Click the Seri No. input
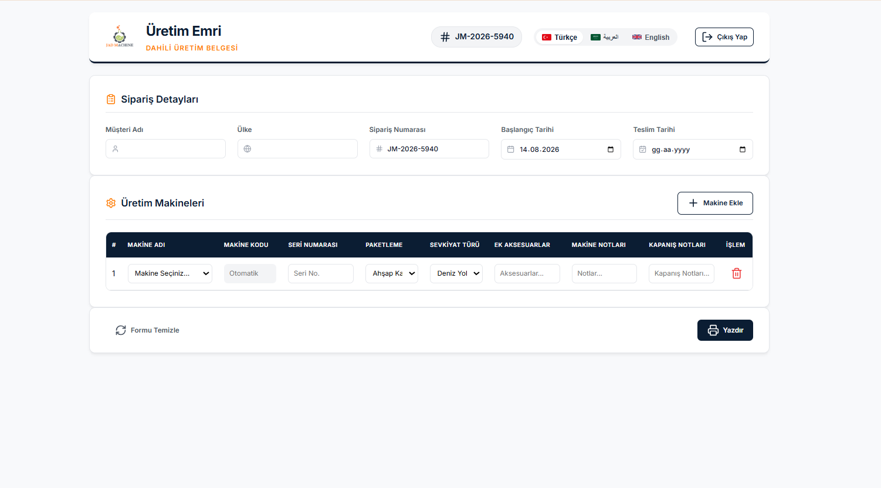Screen dimensions: 881x488 [x=321, y=273]
